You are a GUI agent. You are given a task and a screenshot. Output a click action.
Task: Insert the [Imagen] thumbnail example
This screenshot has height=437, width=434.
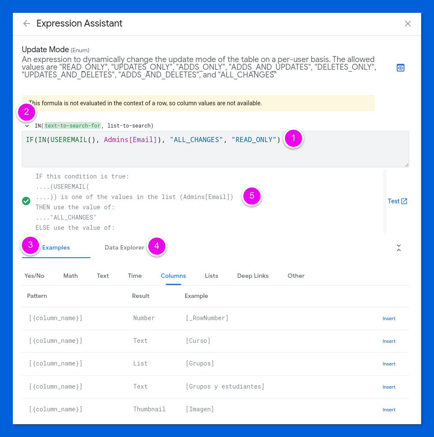tap(389, 410)
